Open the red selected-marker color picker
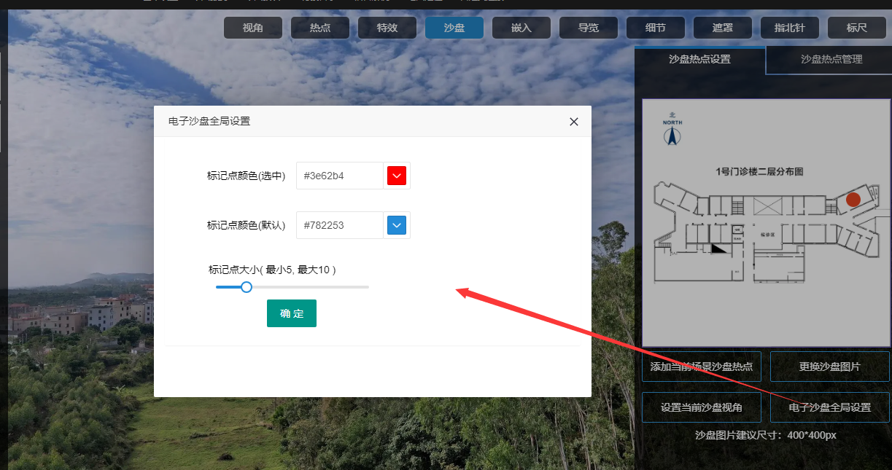892x470 pixels. tap(397, 176)
